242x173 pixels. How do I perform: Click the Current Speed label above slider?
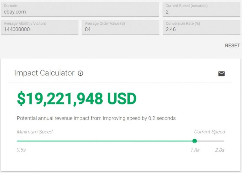click(x=209, y=132)
